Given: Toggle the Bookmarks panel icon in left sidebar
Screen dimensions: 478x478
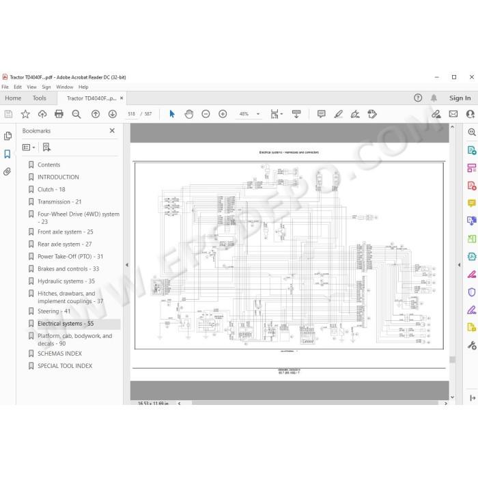Looking at the screenshot, I should click(x=8, y=154).
